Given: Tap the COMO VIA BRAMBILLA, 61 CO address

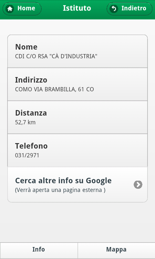Looking at the screenshot, I should point(55,90).
